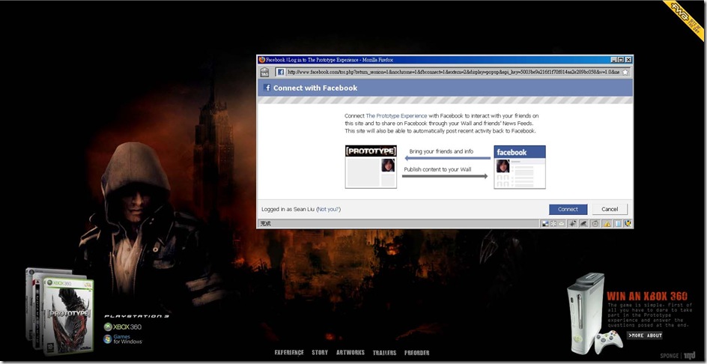Click the >MORE ABOUT button
The width and height of the screenshot is (707, 364).
pos(644,335)
